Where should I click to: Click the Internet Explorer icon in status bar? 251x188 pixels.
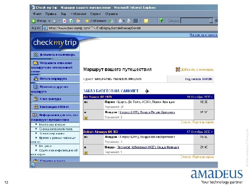[x=33, y=165]
